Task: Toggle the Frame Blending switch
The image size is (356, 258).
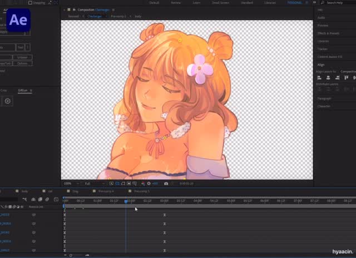Action: 40,200
